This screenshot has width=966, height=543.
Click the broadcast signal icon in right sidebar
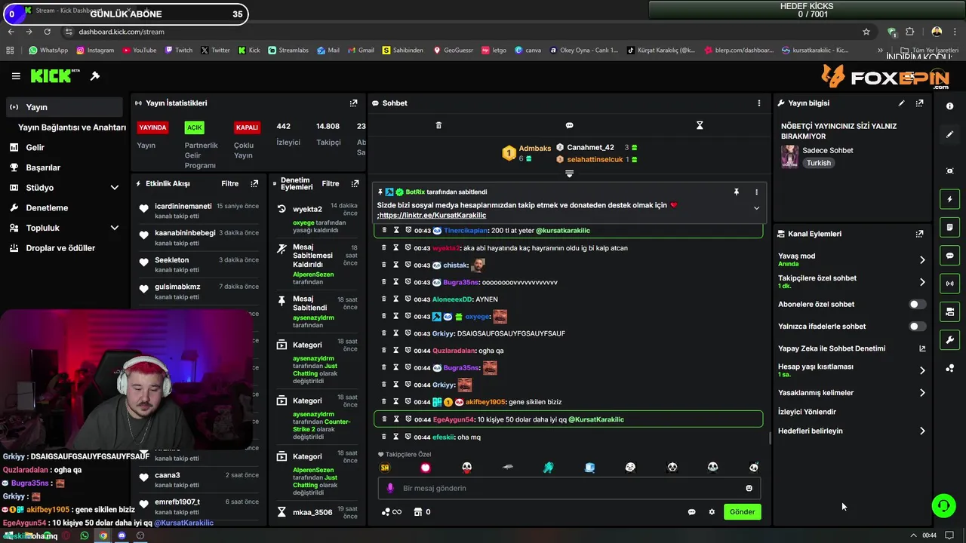949,284
